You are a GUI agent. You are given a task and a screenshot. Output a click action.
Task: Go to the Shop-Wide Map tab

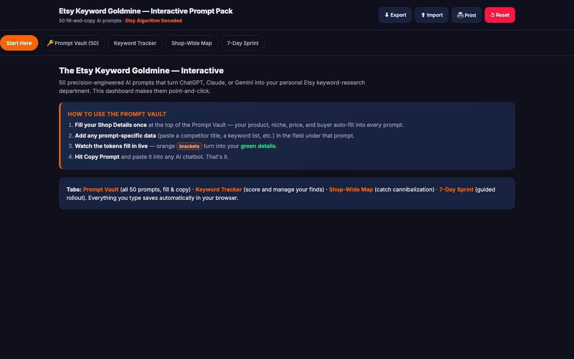click(x=192, y=43)
